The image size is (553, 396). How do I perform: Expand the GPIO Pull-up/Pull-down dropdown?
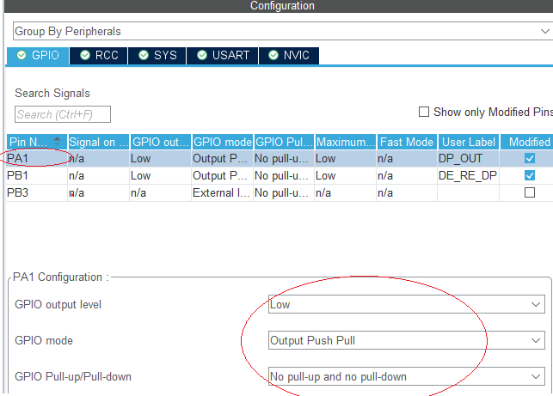[x=406, y=376]
